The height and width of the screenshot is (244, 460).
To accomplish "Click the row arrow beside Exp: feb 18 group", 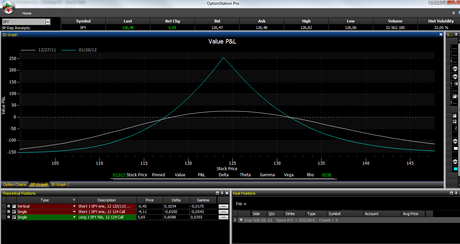I will 235,220.
